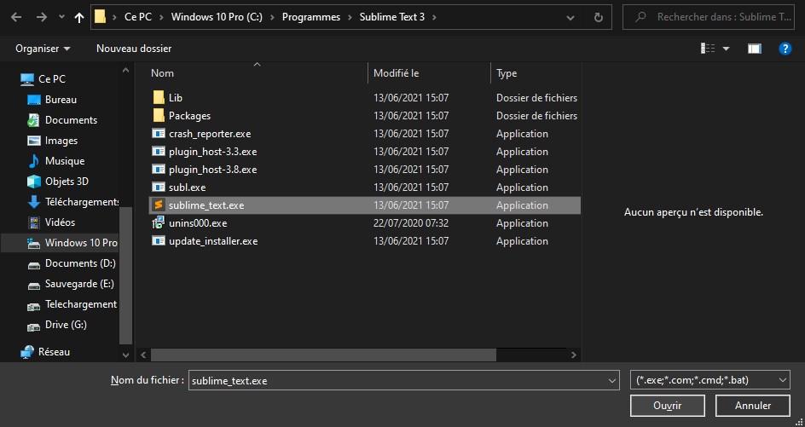Open Bureau in sidebar
Image resolution: width=805 pixels, height=427 pixels.
point(61,100)
